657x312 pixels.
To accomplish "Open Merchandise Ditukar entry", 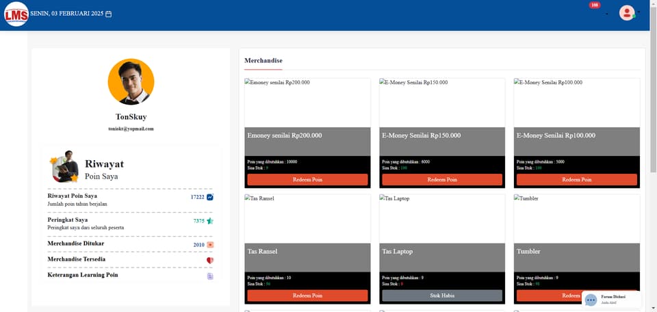I will coord(130,244).
